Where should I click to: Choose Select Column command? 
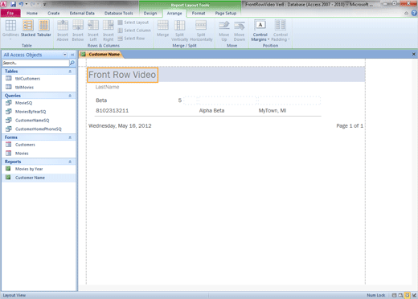click(x=134, y=31)
